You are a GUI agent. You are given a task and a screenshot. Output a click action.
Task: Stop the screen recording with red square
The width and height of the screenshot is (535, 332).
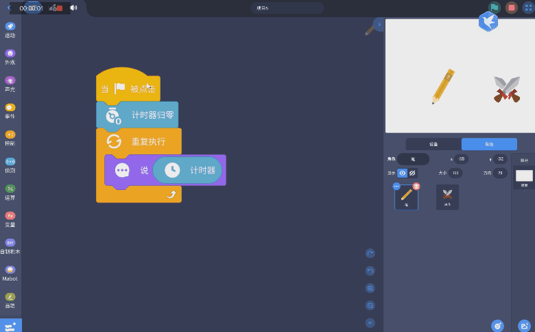[x=60, y=8]
